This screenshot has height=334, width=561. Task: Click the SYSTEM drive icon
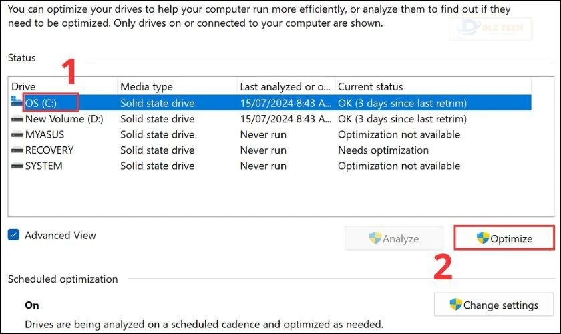pos(17,166)
